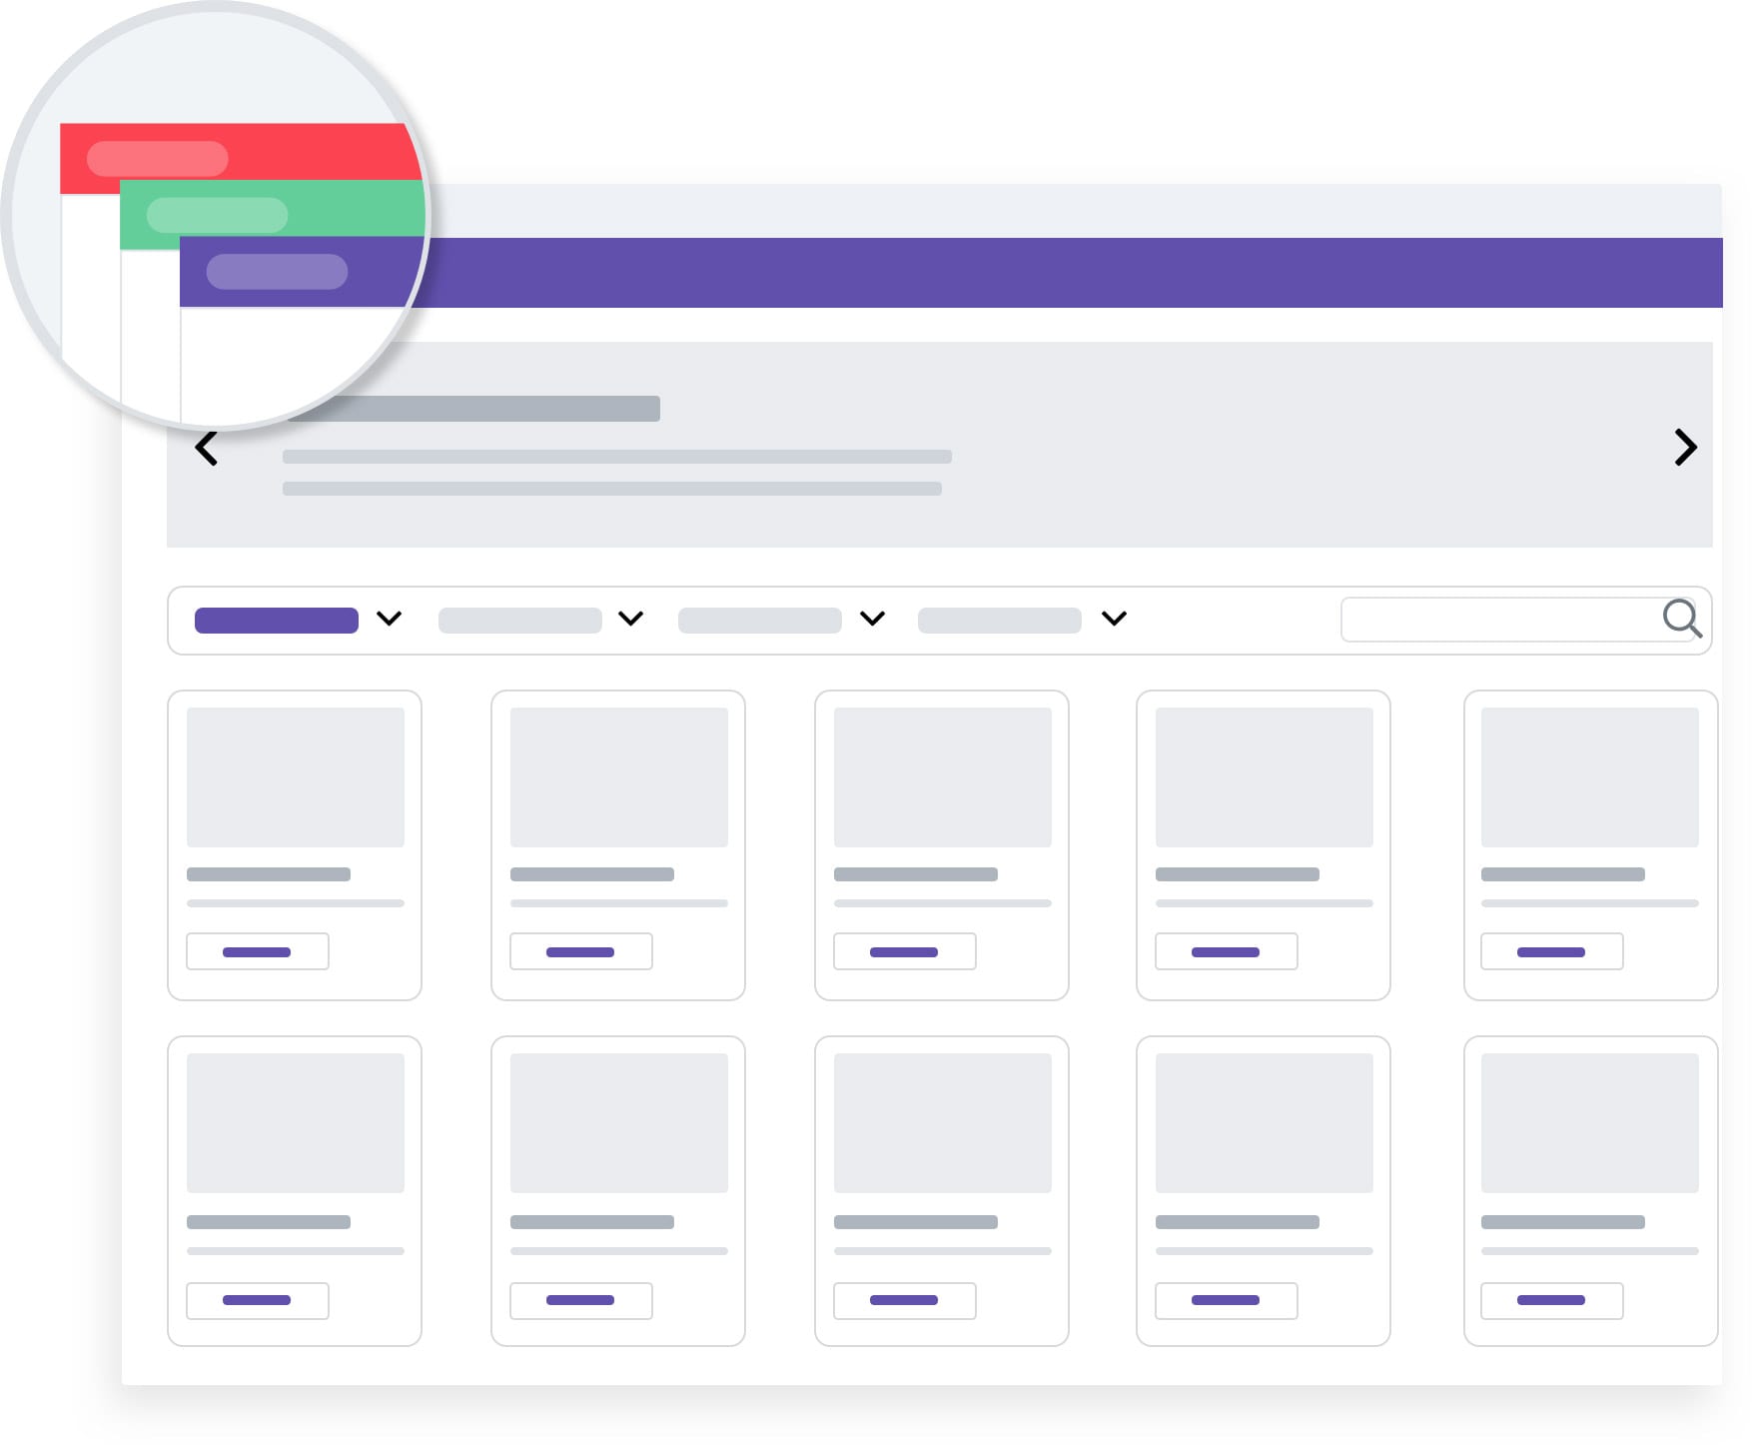
Task: Open thumbnail of second card in bottom row
Action: 619,1123
